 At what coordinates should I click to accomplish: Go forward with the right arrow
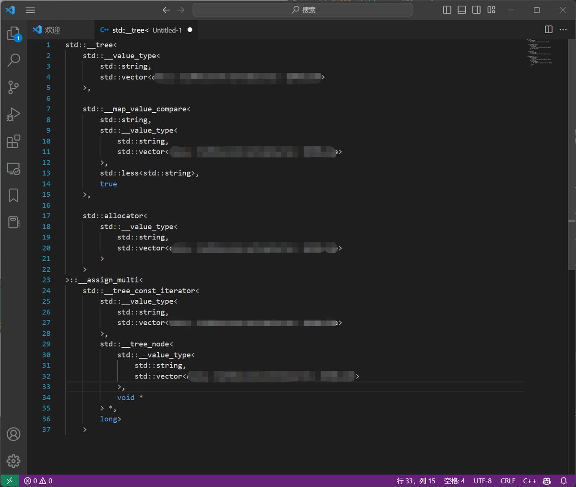[x=181, y=10]
